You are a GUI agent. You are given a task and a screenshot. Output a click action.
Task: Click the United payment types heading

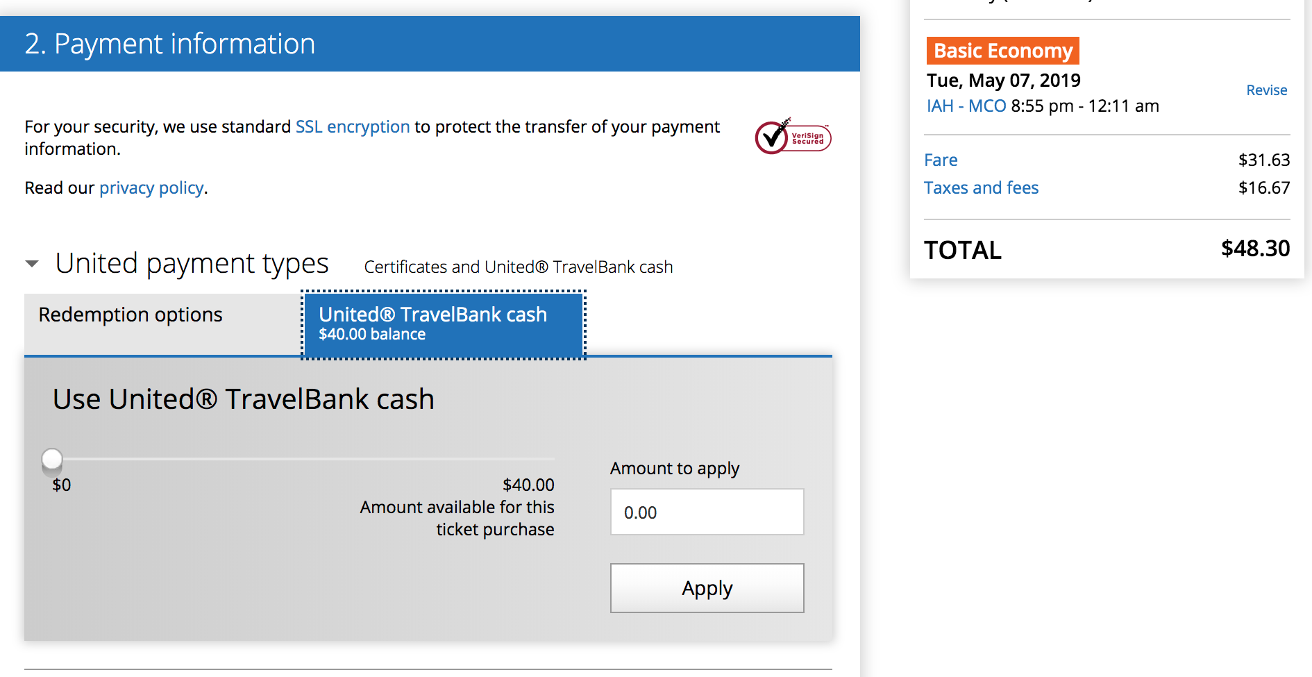tap(192, 264)
